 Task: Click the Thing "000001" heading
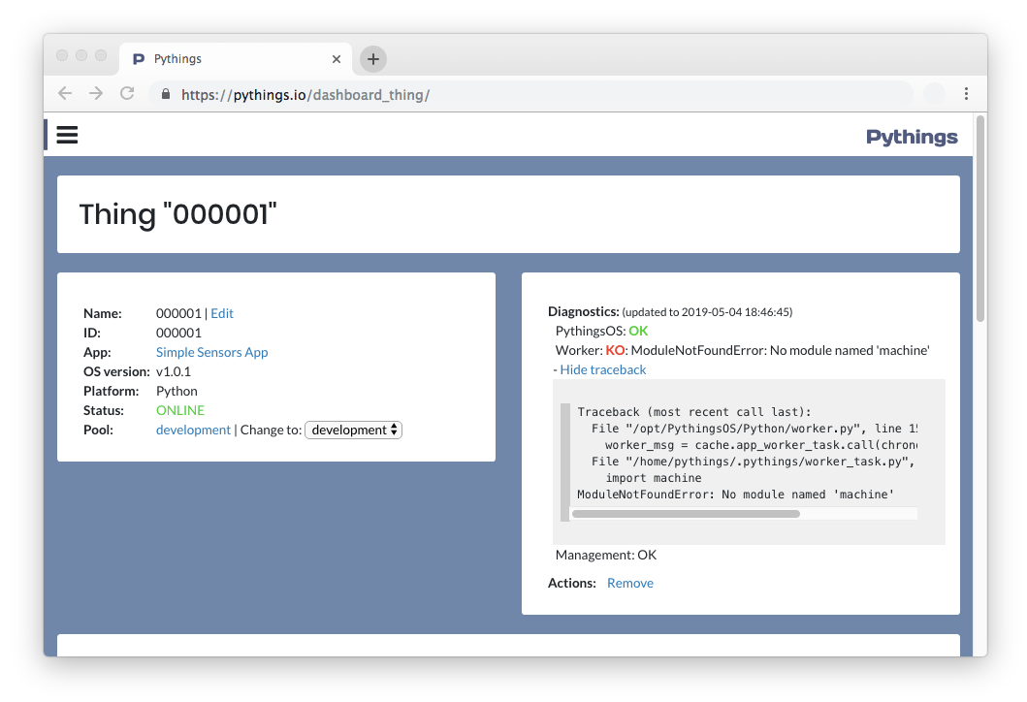[x=178, y=214]
